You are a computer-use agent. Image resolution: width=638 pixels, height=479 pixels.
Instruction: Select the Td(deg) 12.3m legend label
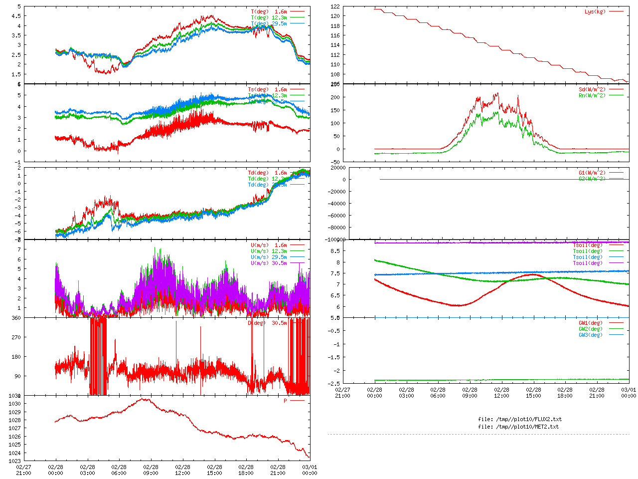(x=267, y=179)
